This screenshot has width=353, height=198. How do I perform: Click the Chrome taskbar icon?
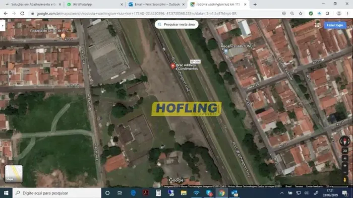pyautogui.click(x=221, y=193)
